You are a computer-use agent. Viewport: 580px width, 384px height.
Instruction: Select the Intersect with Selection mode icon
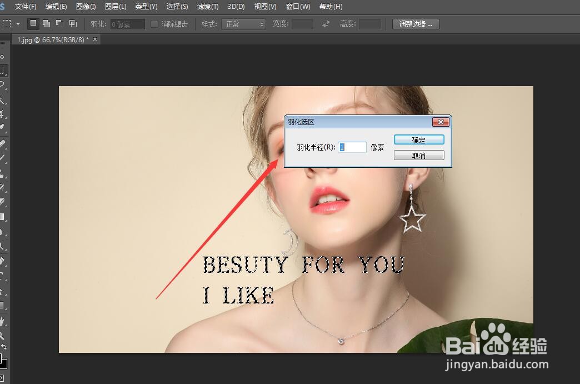tap(73, 24)
